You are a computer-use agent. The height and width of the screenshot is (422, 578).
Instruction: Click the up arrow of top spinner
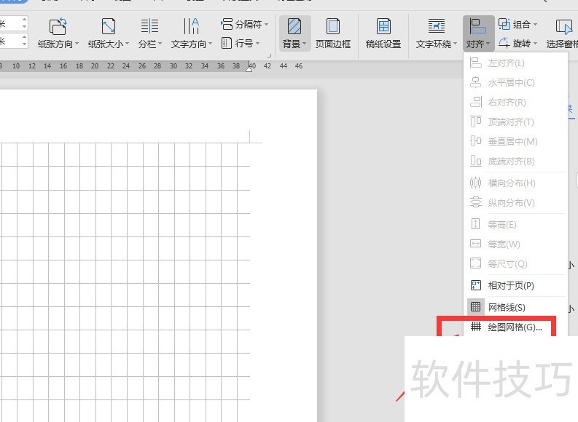24,20
